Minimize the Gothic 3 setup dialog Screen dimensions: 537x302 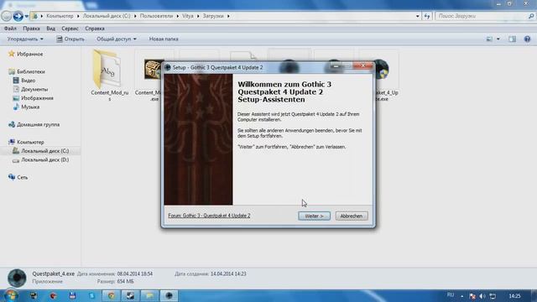[336, 65]
